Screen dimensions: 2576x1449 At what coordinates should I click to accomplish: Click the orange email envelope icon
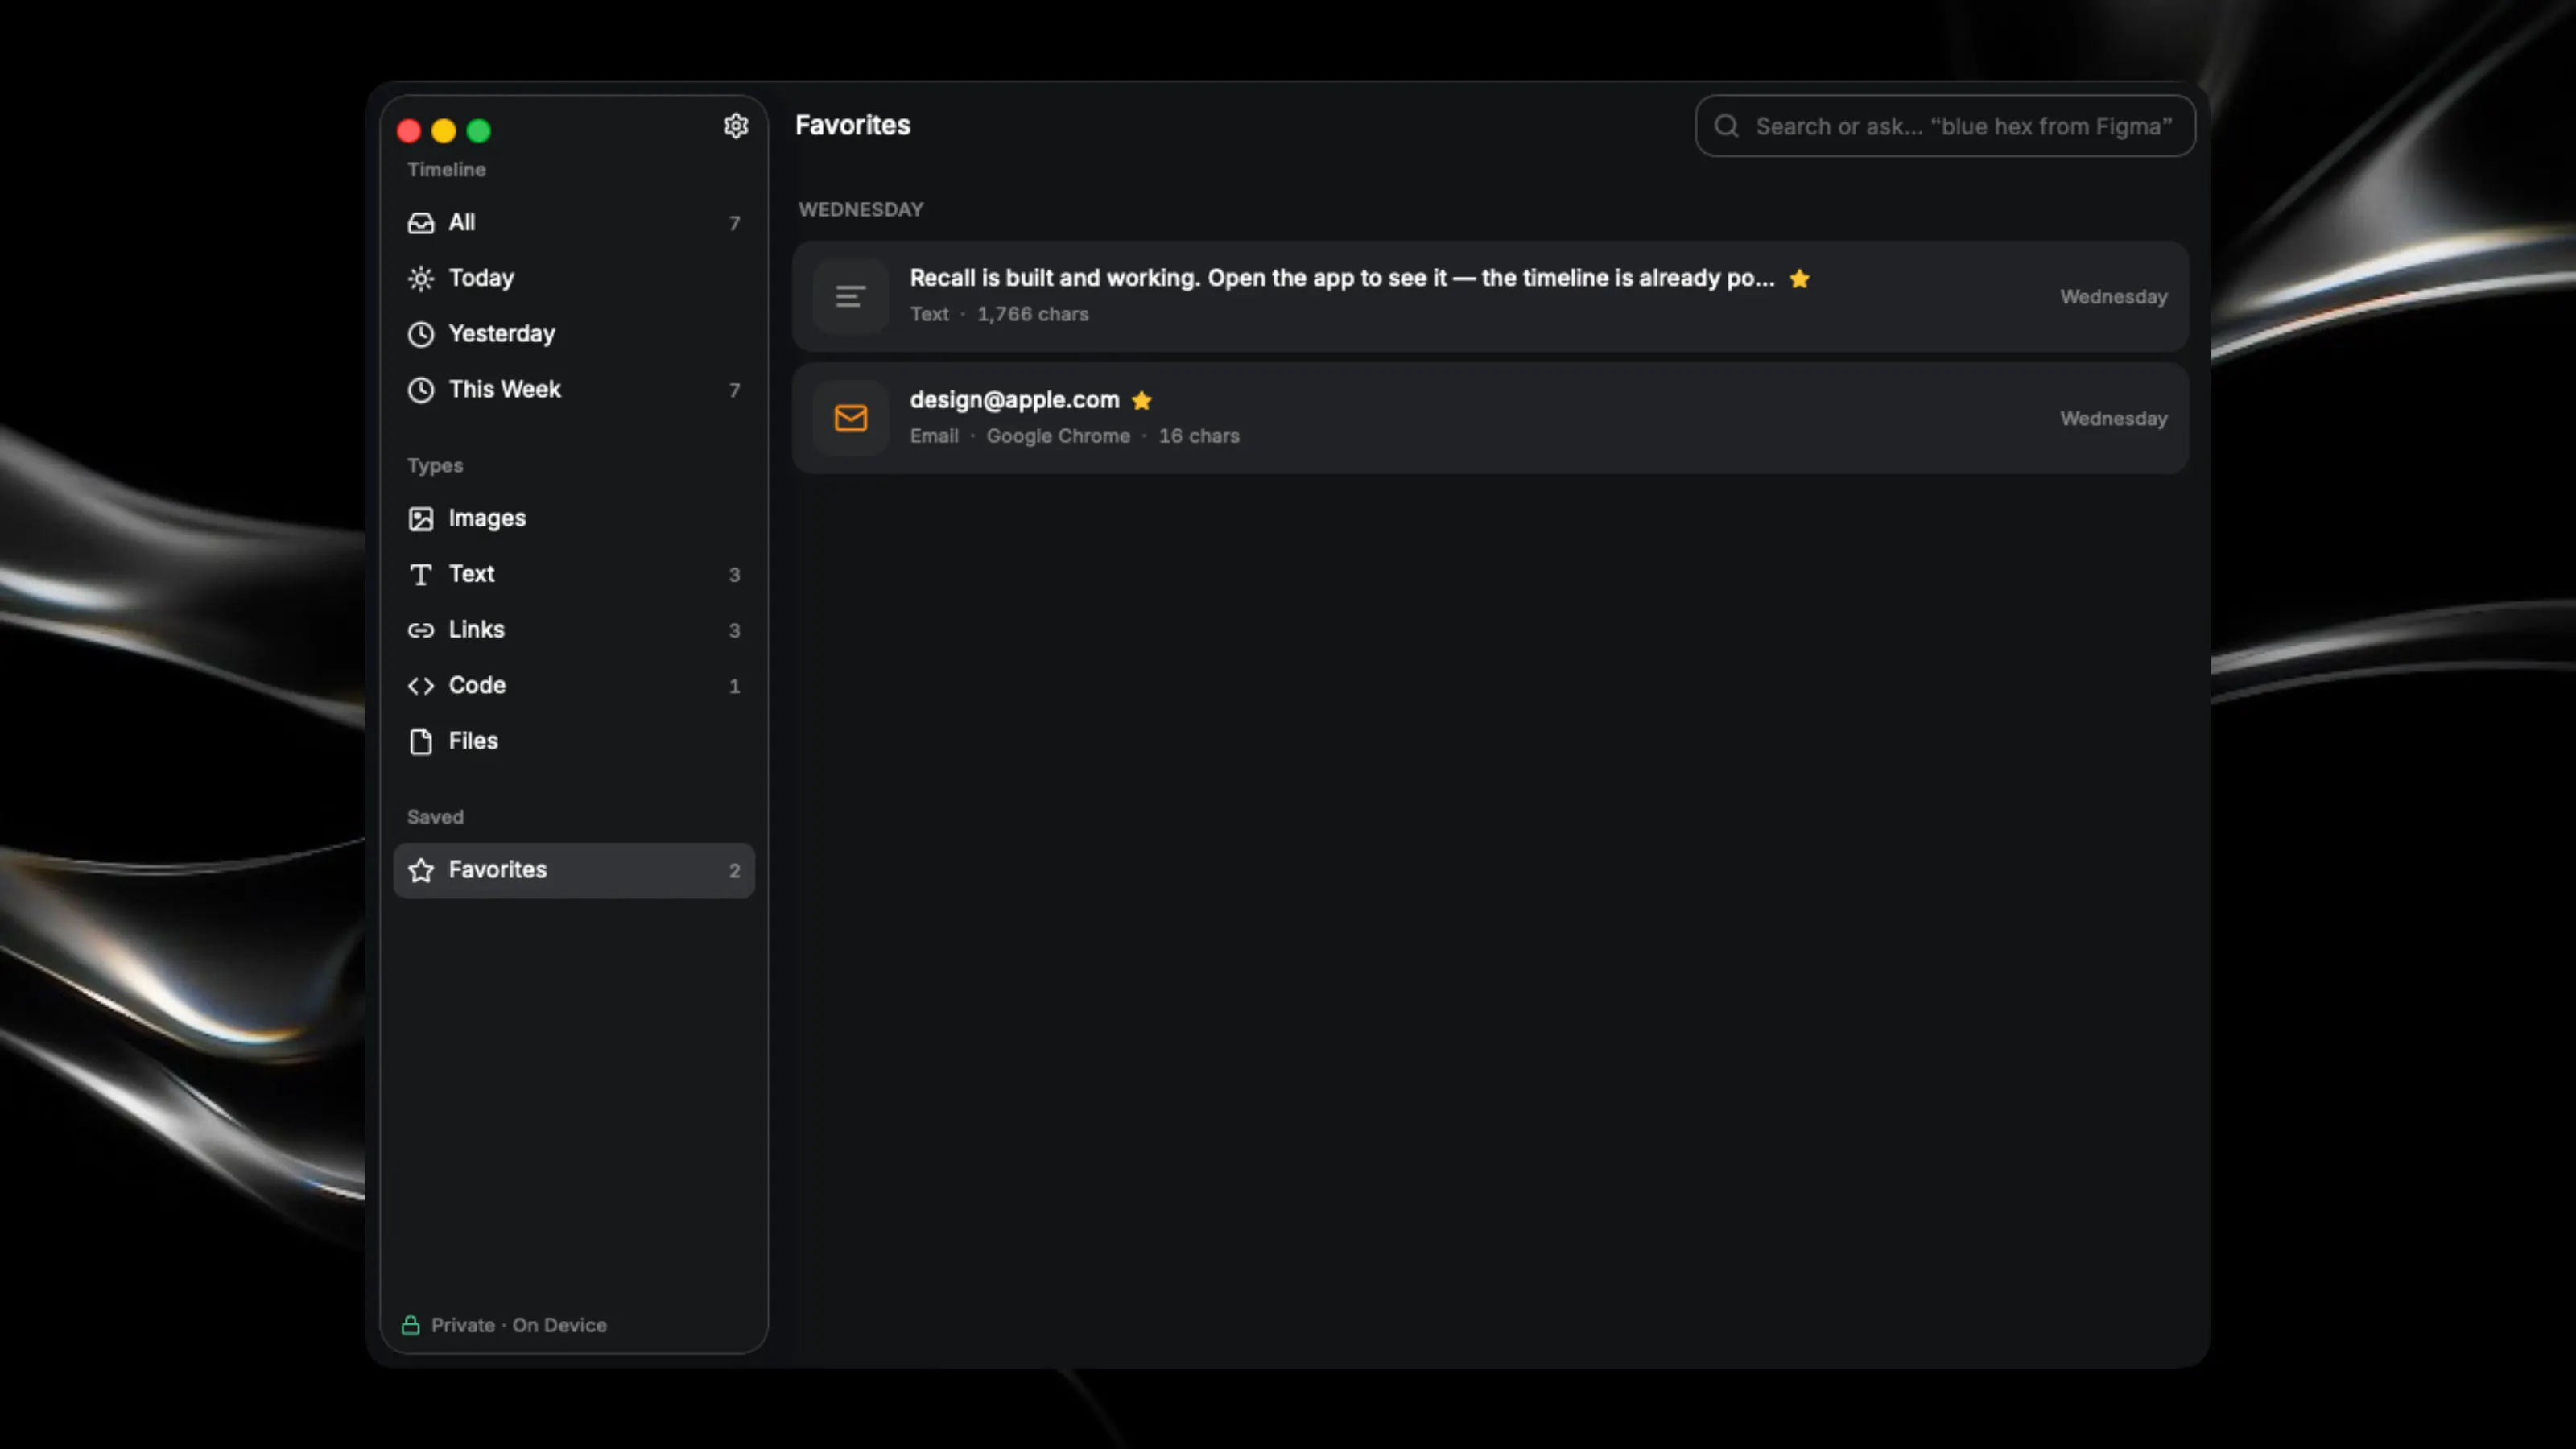(850, 418)
